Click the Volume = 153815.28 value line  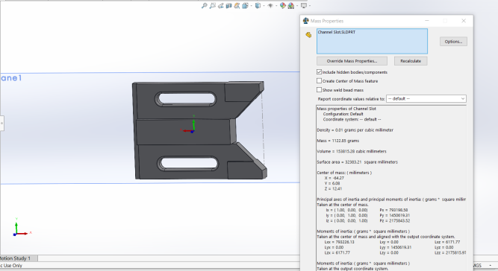point(352,151)
